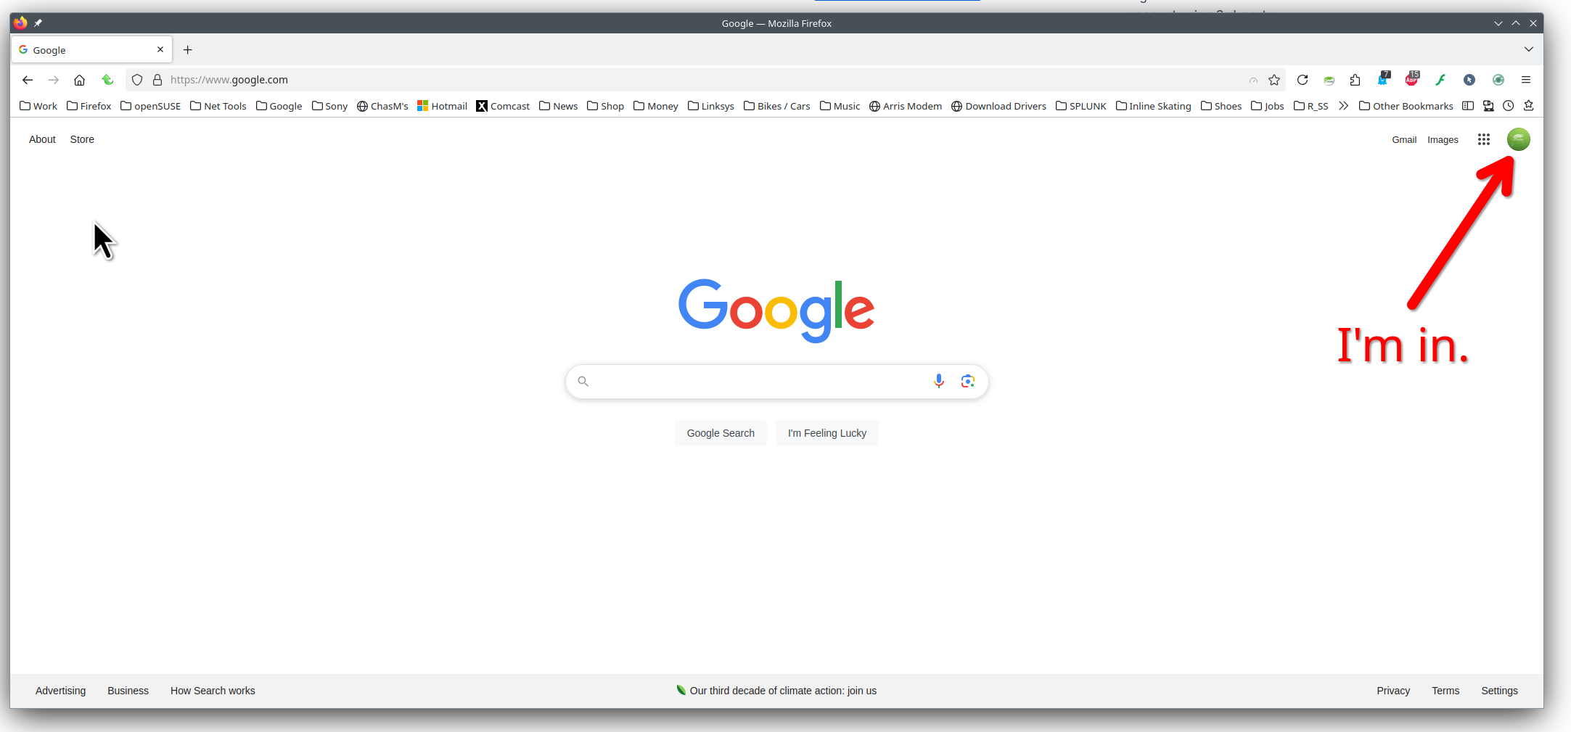The width and height of the screenshot is (1571, 732).
Task: Open Gmail from the Google header
Action: pos(1404,139)
